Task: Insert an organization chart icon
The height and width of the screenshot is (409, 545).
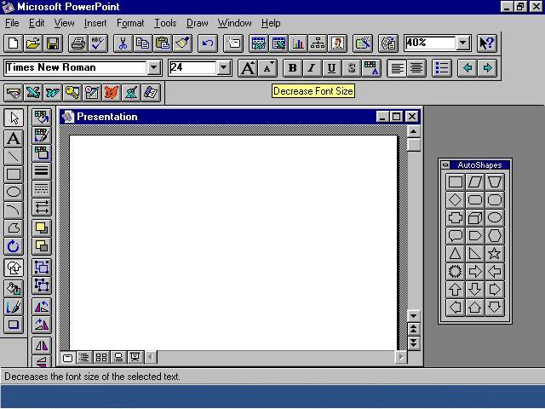Action: (318, 43)
